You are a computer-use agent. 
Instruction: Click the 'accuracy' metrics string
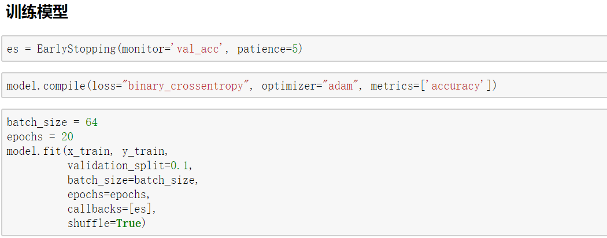pyautogui.click(x=456, y=86)
